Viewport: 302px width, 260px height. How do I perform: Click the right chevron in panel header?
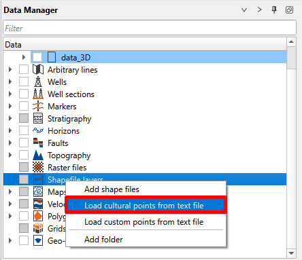(x=260, y=10)
